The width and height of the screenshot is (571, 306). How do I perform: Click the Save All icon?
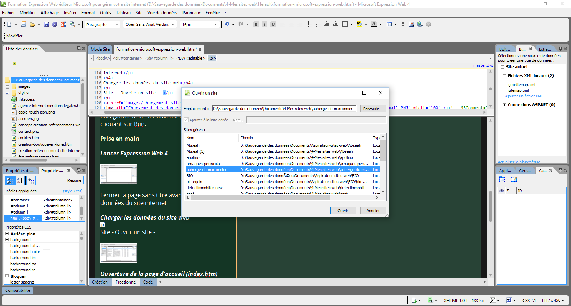coord(55,24)
